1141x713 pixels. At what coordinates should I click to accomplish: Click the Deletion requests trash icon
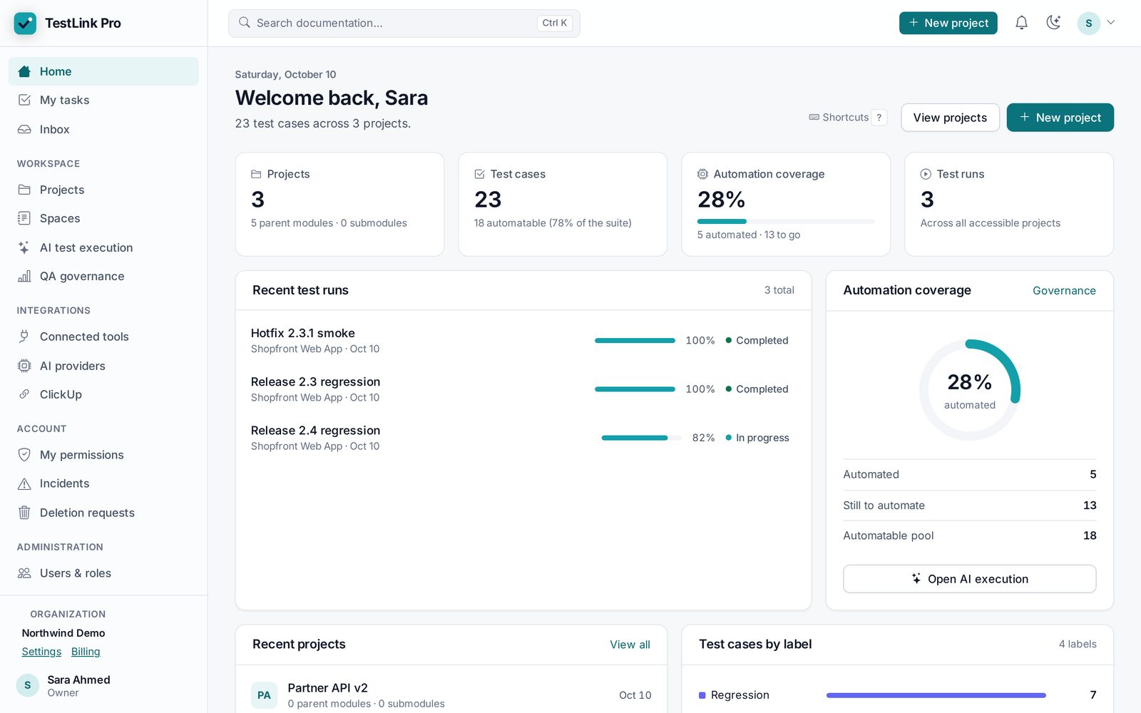24,513
